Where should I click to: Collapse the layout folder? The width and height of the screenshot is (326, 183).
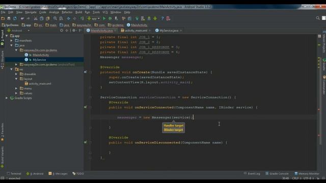16,79
